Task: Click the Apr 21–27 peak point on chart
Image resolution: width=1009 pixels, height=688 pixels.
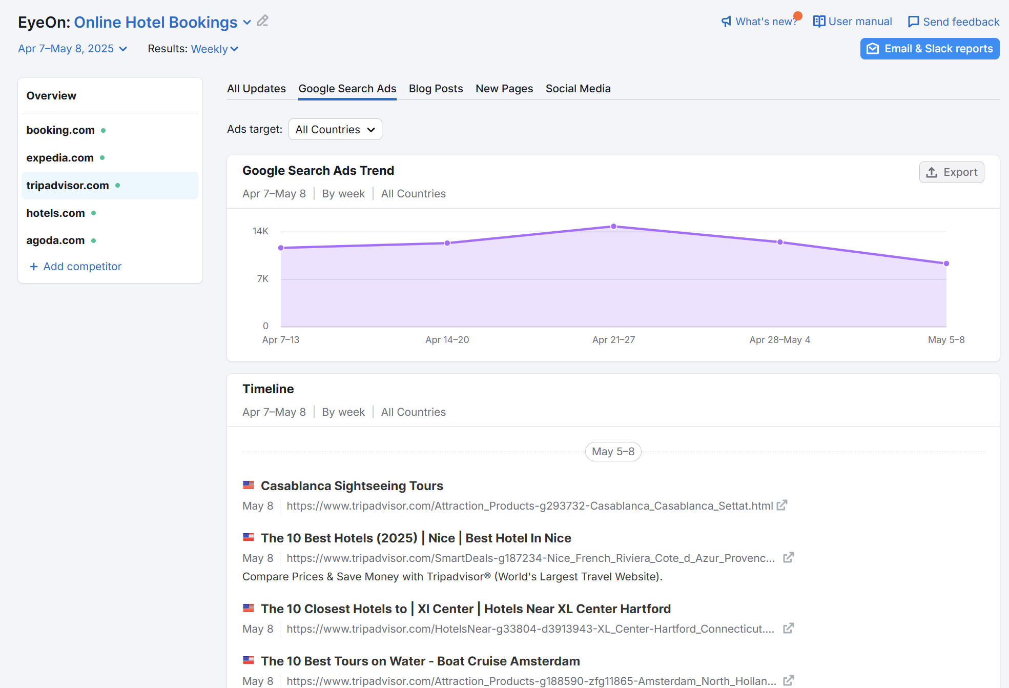Action: pos(613,227)
